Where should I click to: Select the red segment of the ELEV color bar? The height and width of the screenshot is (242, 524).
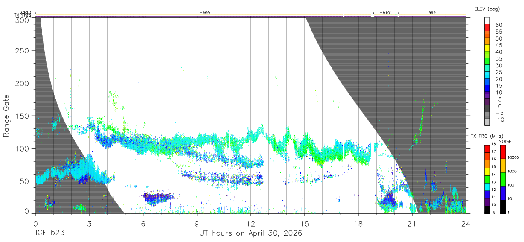point(488,27)
